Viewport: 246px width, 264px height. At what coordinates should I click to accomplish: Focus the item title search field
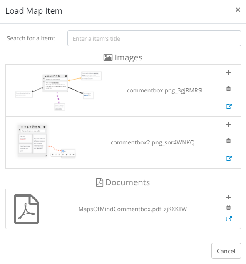[x=154, y=38]
